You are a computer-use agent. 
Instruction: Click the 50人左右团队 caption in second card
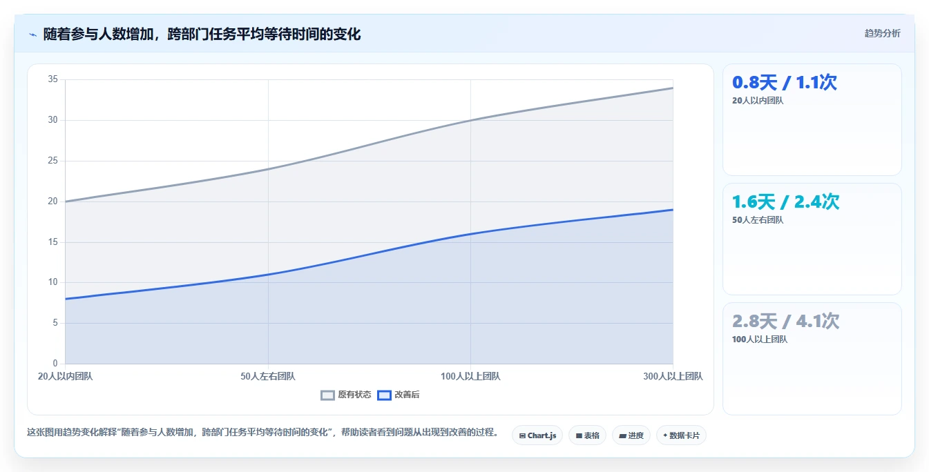758,220
